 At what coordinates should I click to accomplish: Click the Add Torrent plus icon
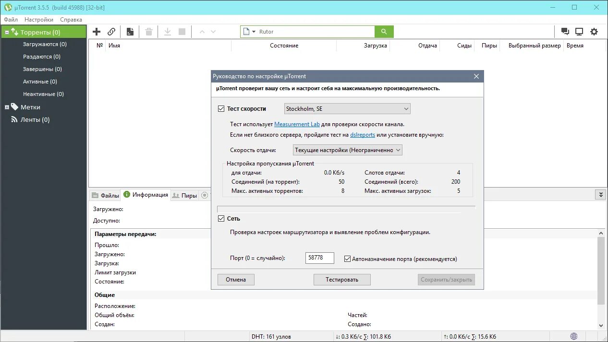tap(97, 32)
